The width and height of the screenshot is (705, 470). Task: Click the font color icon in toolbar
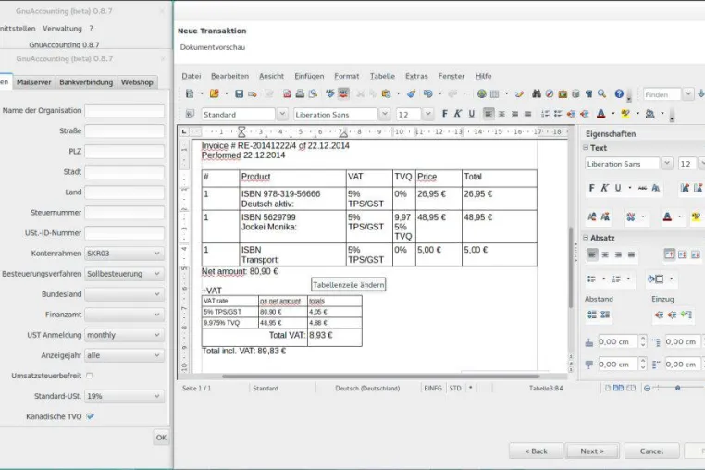coord(601,114)
